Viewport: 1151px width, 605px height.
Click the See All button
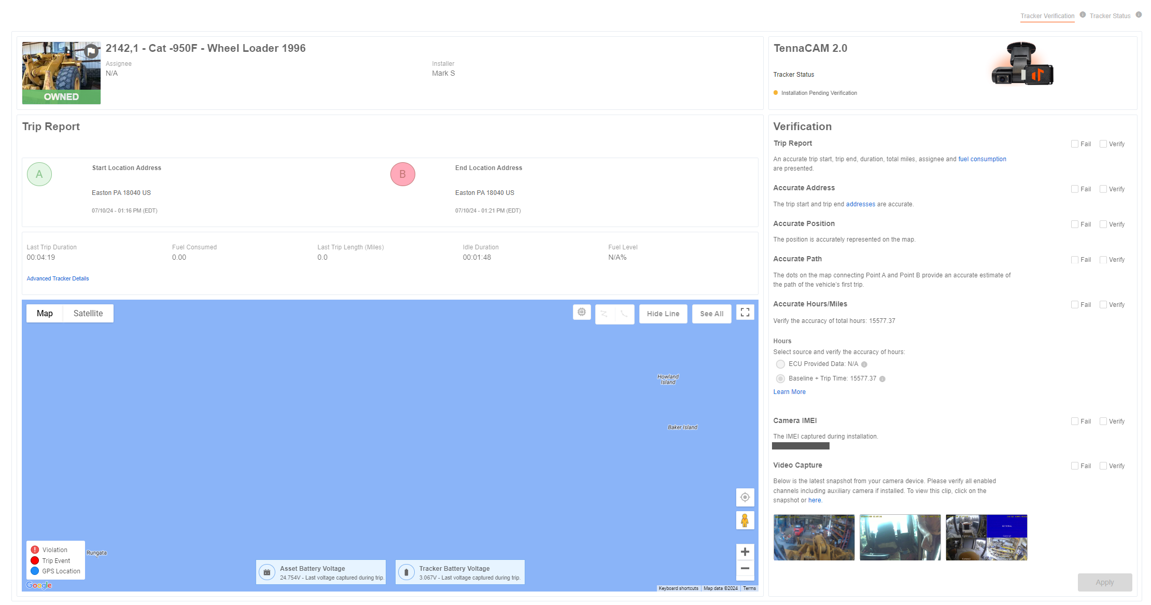click(x=712, y=314)
